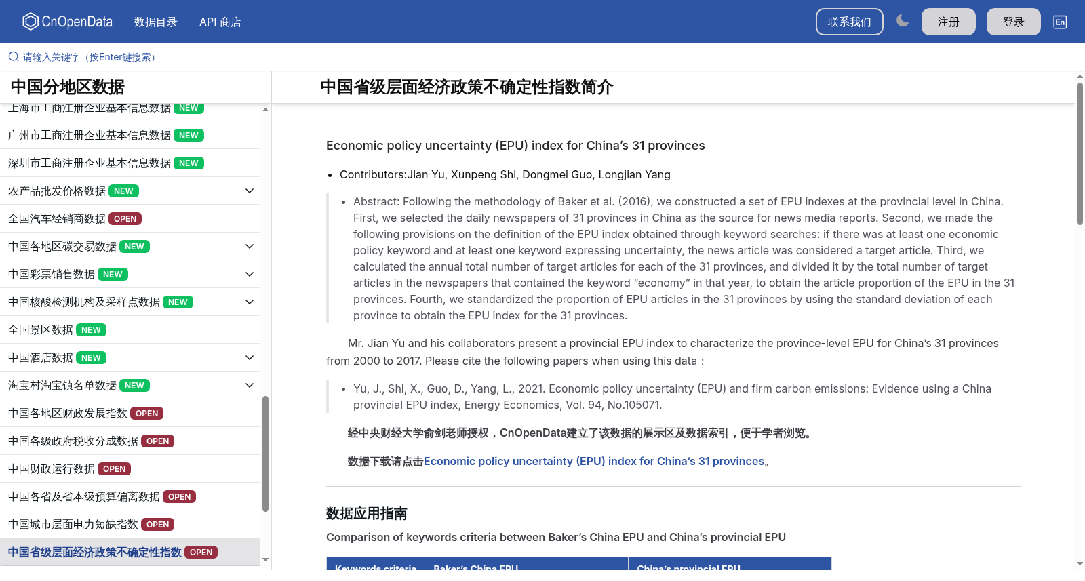The width and height of the screenshot is (1085, 581).
Task: Expand 中国核酸检测机构及采样点数据 chevron
Action: [250, 302]
